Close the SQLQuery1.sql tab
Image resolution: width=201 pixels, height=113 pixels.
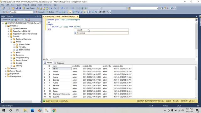78,17
